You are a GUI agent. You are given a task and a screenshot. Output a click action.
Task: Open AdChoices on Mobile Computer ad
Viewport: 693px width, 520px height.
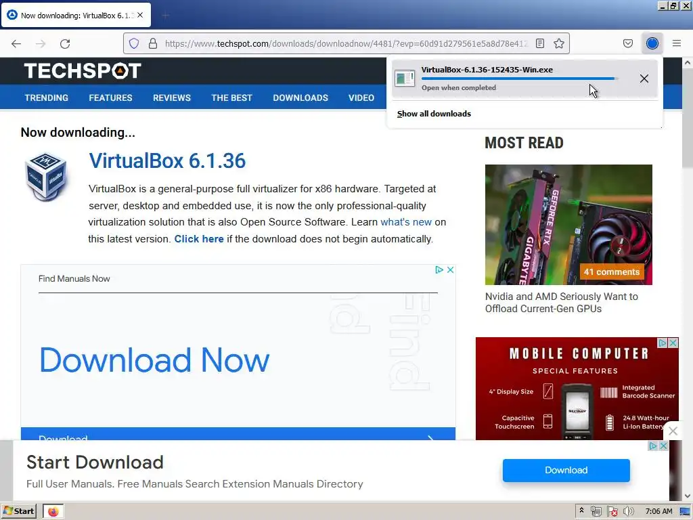pos(663,343)
